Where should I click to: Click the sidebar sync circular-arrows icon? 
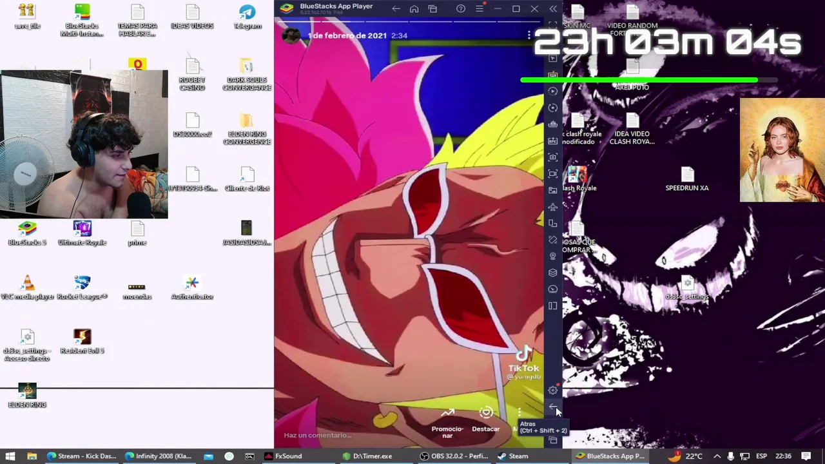click(x=553, y=108)
